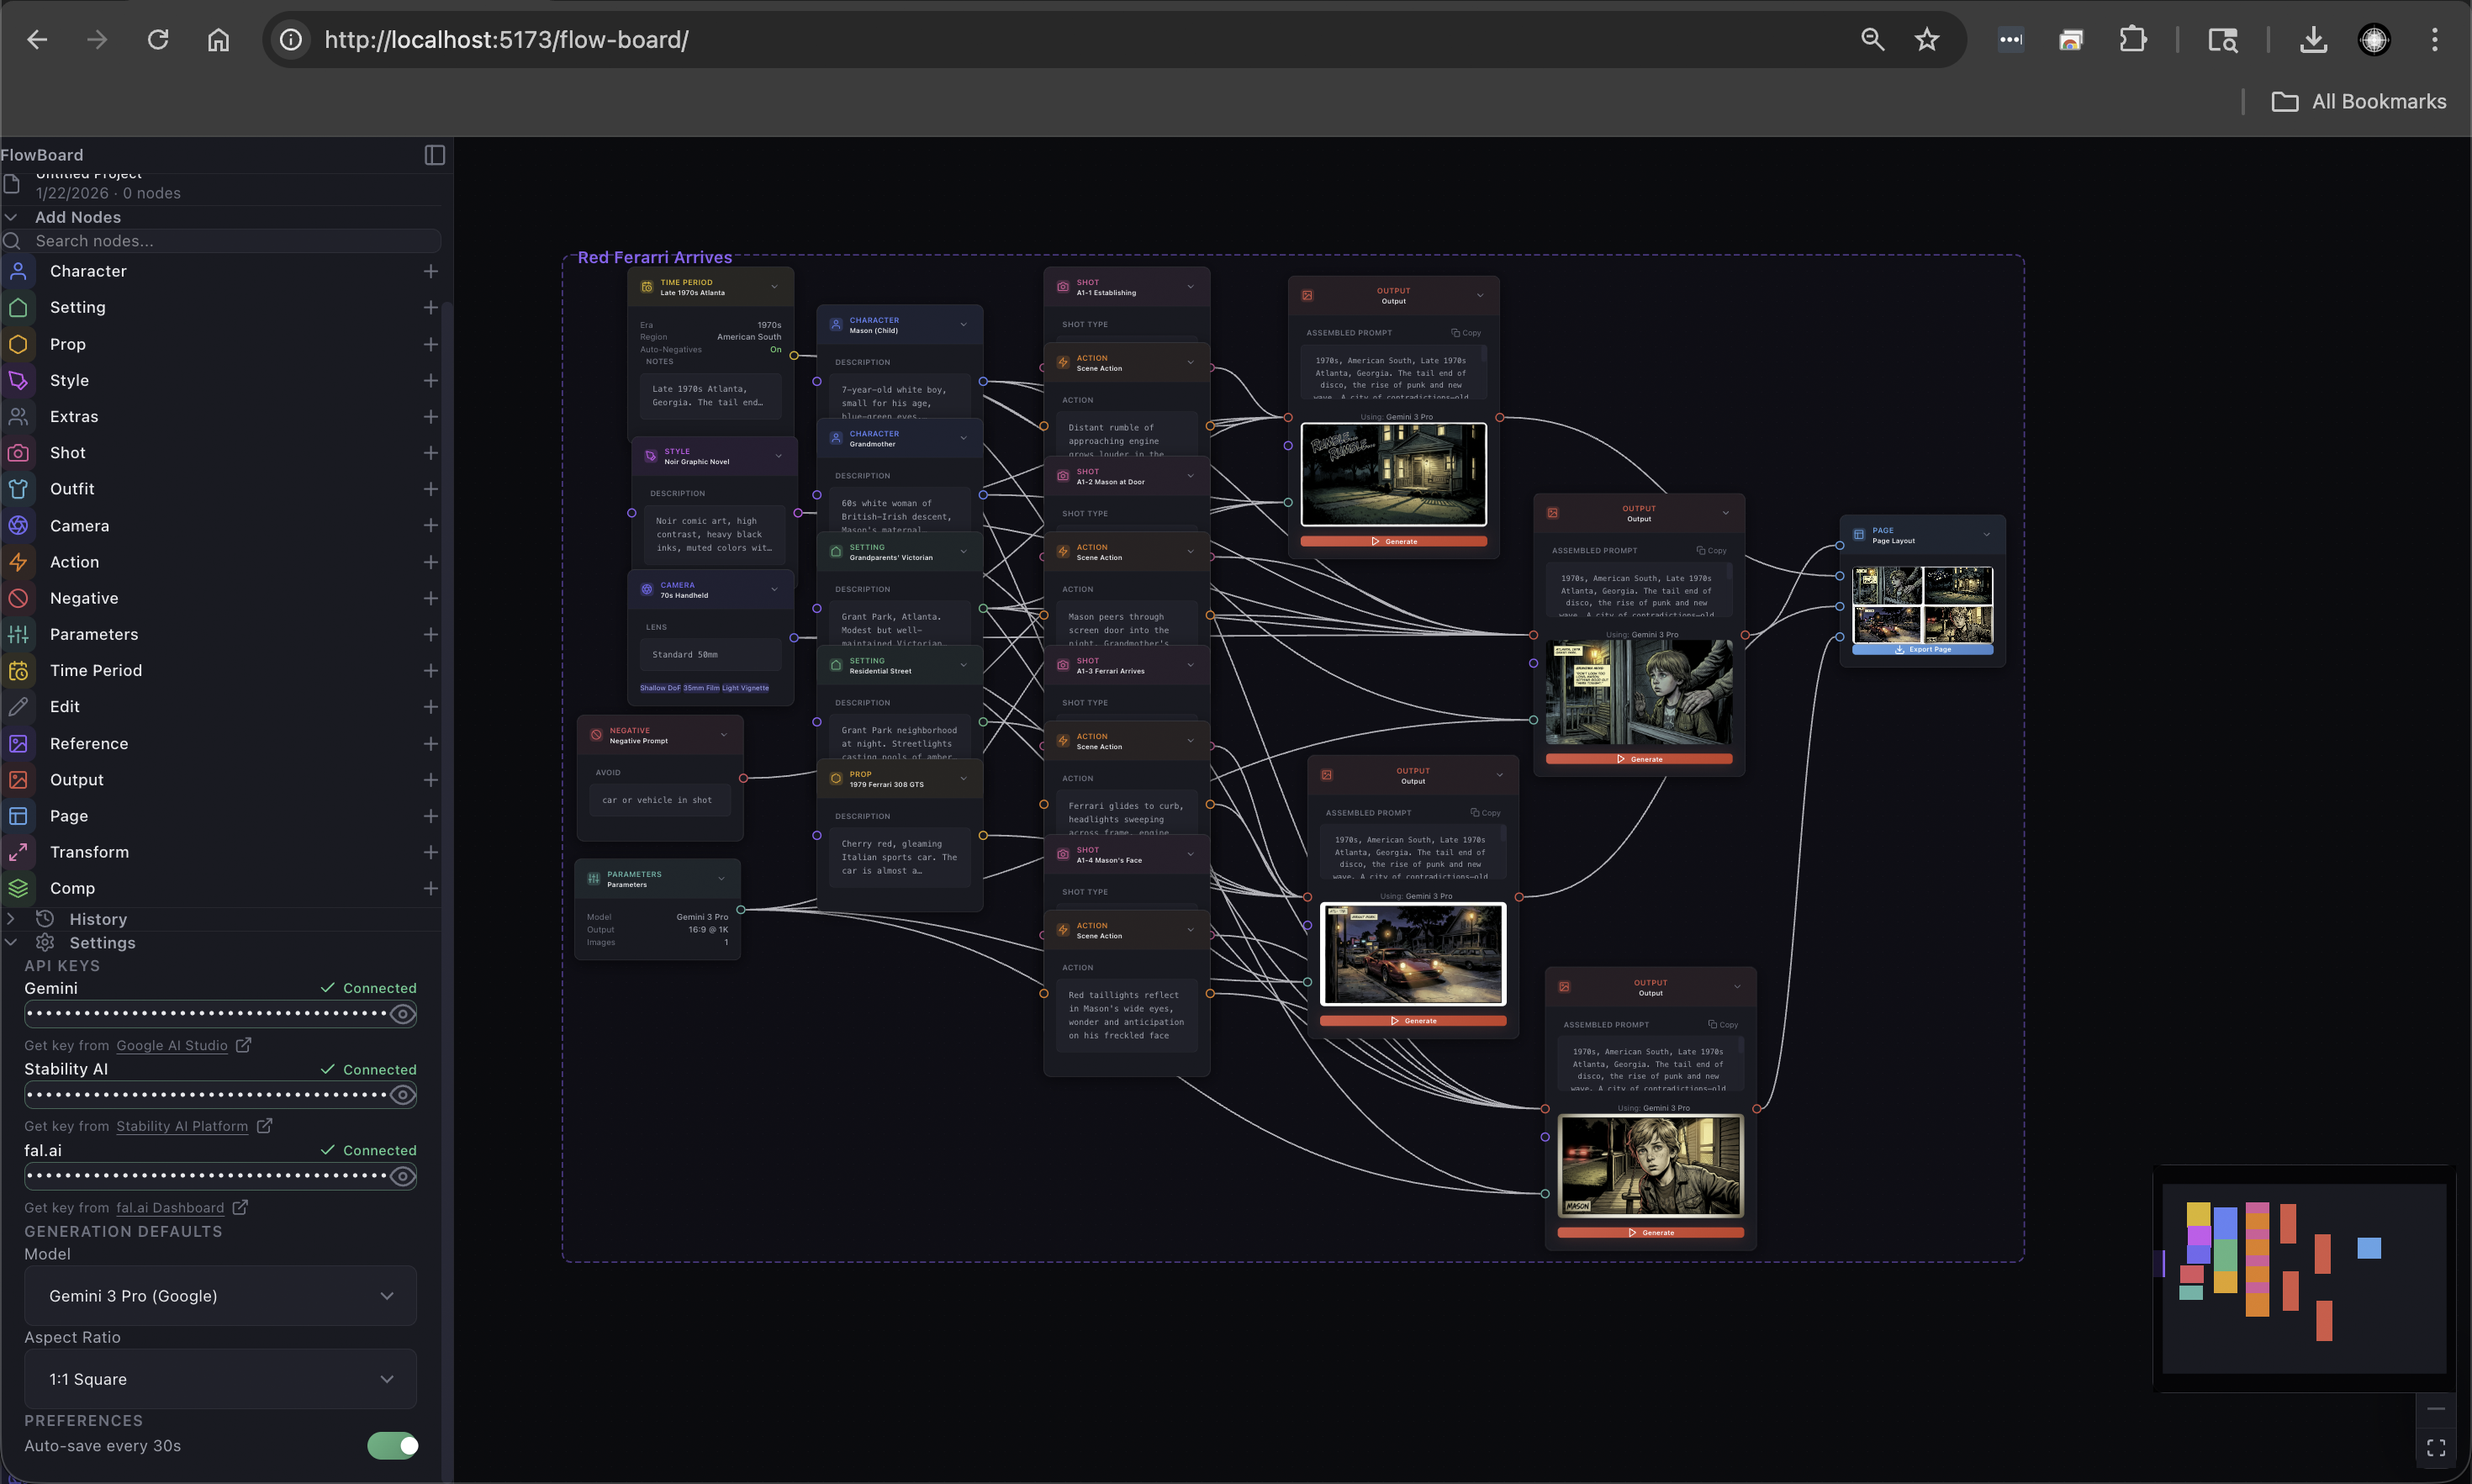Click the browser address bar URL
The width and height of the screenshot is (2472, 1484).
506,40
